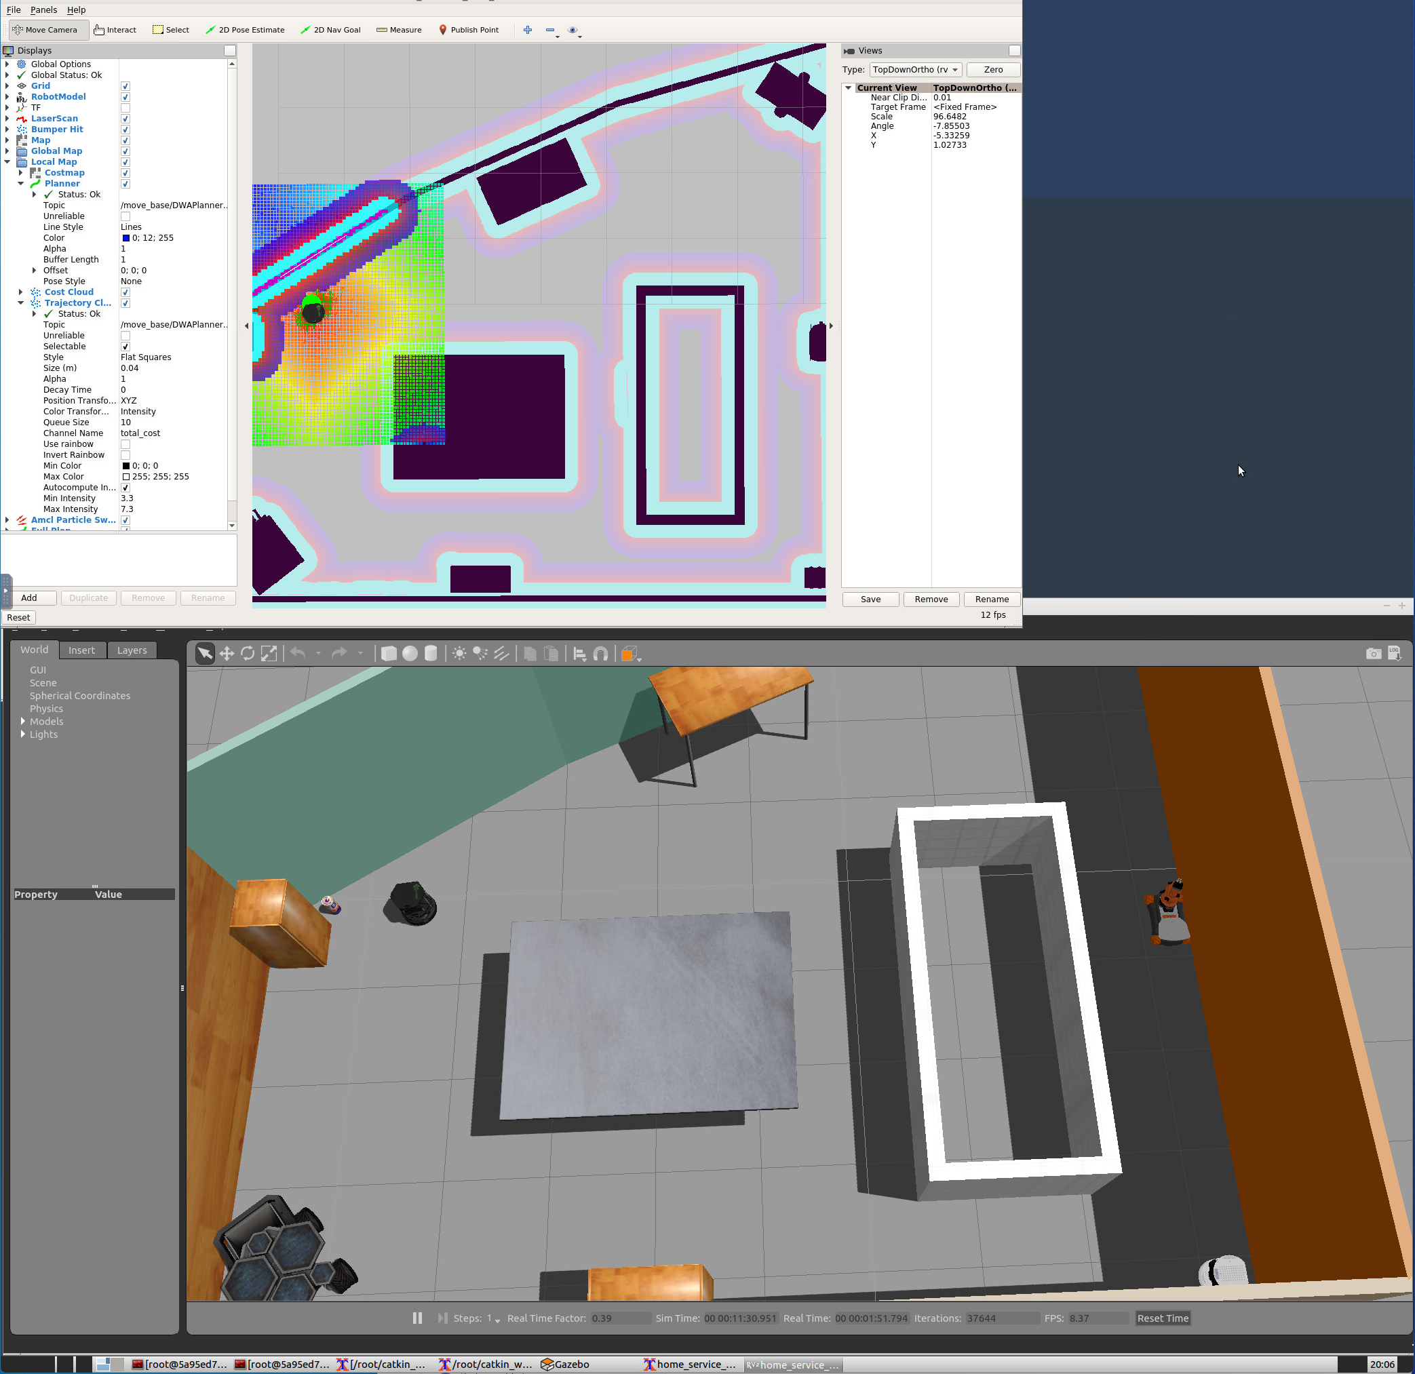Expand the Global Options tree item
The height and width of the screenshot is (1374, 1415).
(x=7, y=64)
